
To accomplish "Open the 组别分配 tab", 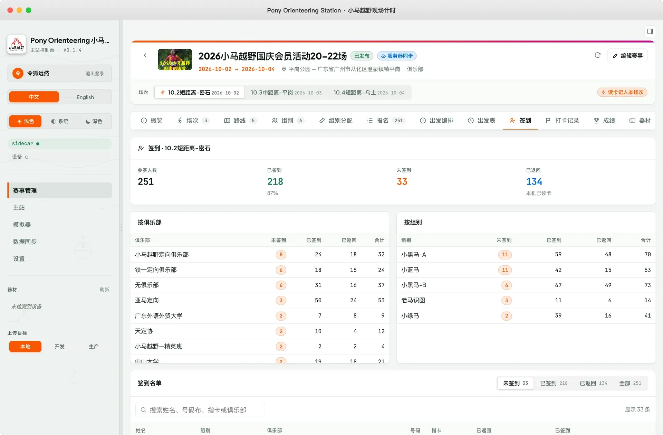I will click(x=336, y=121).
